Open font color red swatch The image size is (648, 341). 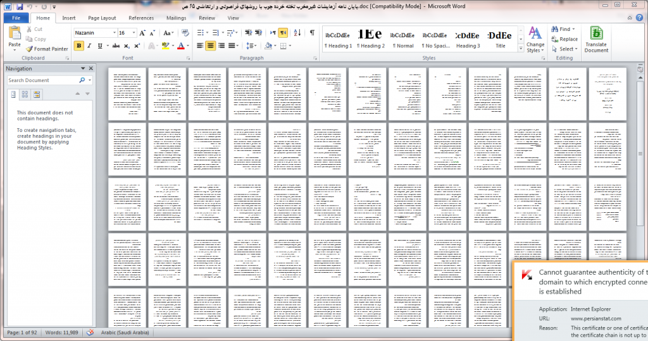pyautogui.click(x=180, y=46)
